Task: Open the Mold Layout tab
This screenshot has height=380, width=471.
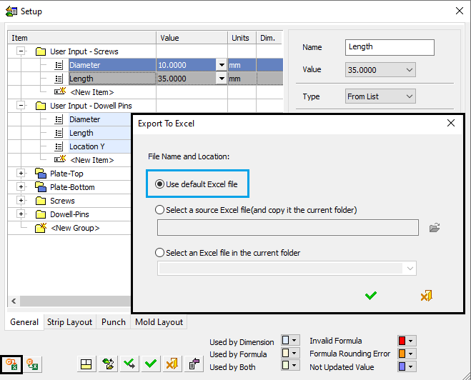Action: click(x=159, y=322)
